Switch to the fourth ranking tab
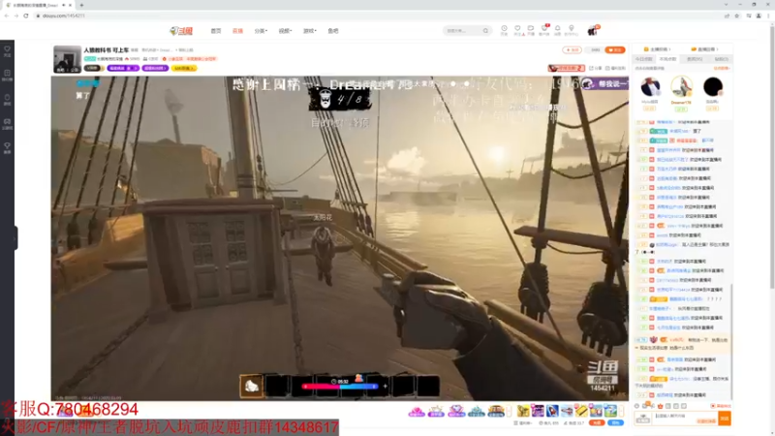This screenshot has width=775, height=436. [x=721, y=59]
